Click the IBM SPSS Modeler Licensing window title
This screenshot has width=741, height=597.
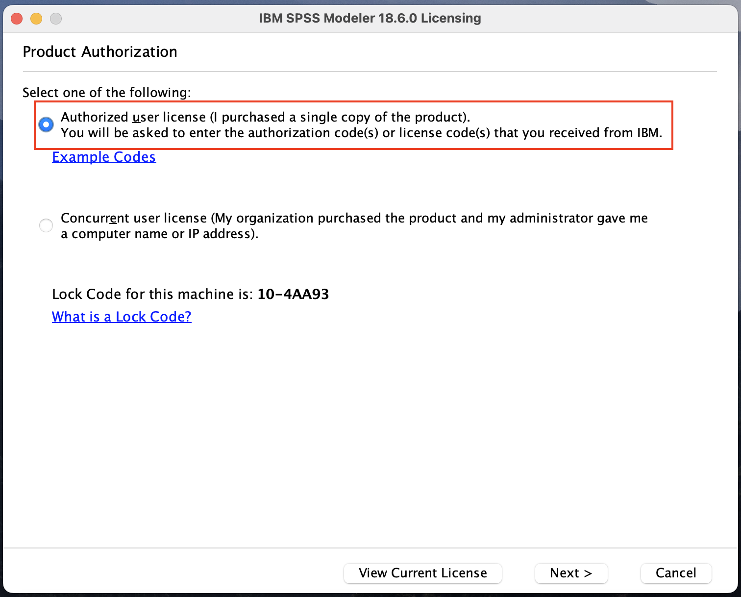[x=370, y=18]
